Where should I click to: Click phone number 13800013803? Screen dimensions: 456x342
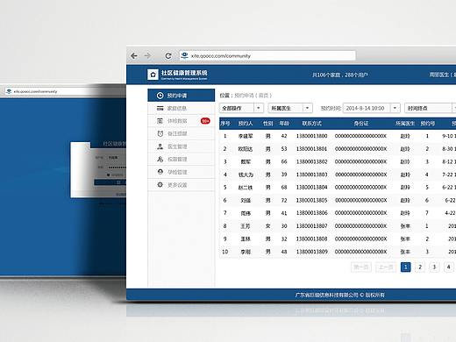311,175
